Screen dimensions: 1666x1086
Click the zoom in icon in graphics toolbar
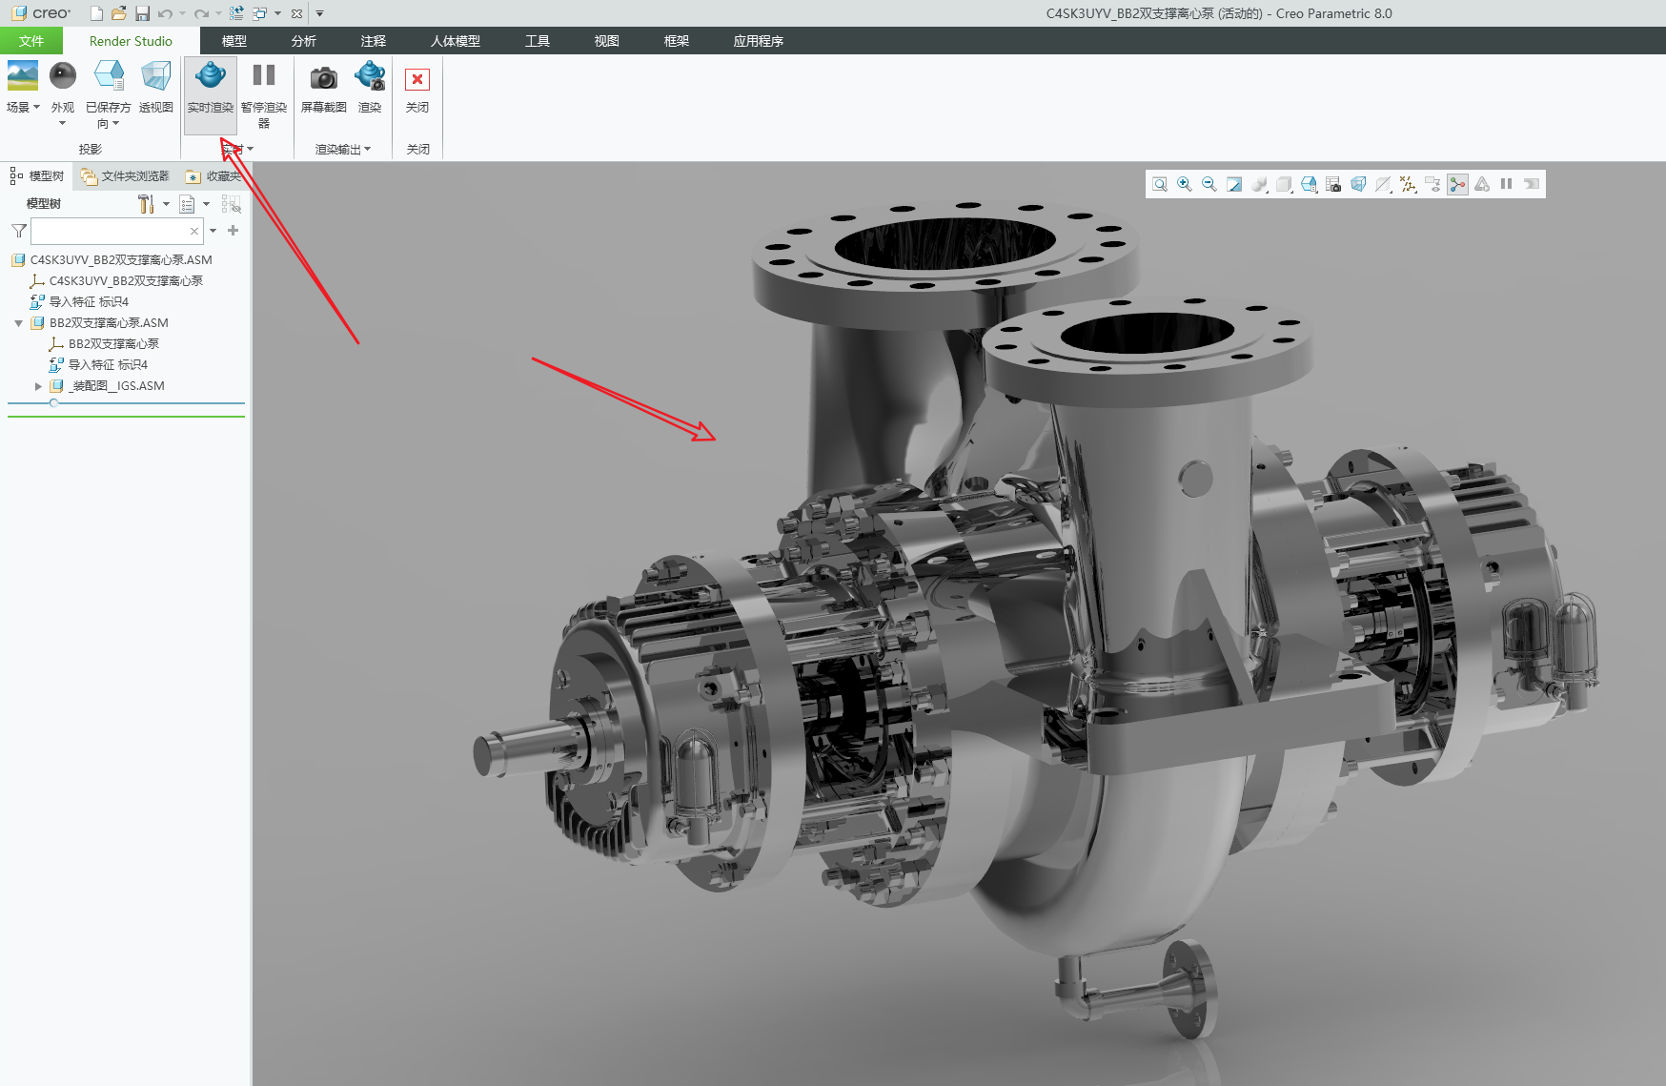[x=1185, y=184]
